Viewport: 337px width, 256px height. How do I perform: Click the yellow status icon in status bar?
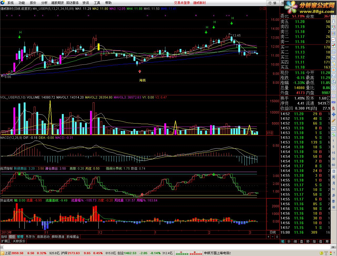(x=321, y=253)
